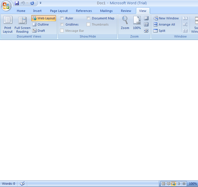Screen dimensions: 198x187
Task: Open a New Window
Action: click(166, 18)
